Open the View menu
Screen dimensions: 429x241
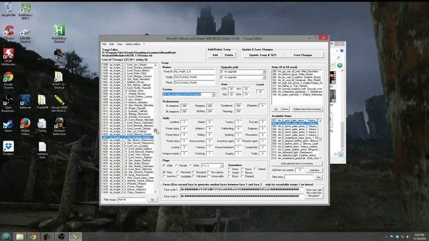coord(120,44)
